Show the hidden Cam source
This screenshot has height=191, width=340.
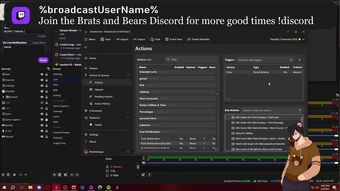coord(42,108)
